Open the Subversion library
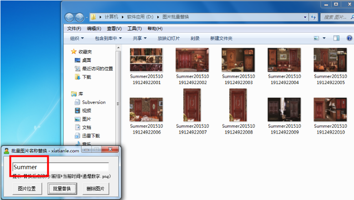The height and width of the screenshot is (200, 354). click(x=90, y=102)
